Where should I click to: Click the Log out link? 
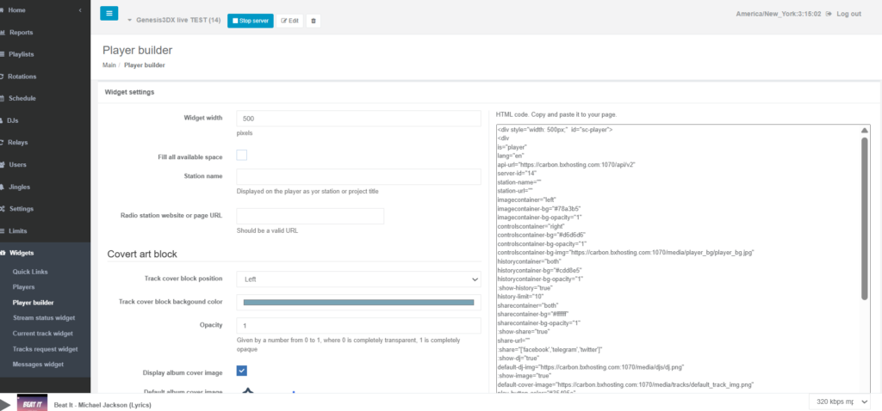[x=842, y=14]
